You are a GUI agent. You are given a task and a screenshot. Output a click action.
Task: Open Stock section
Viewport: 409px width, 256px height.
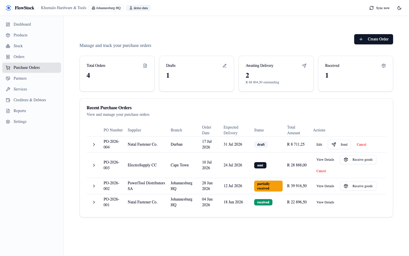pyautogui.click(x=32, y=46)
